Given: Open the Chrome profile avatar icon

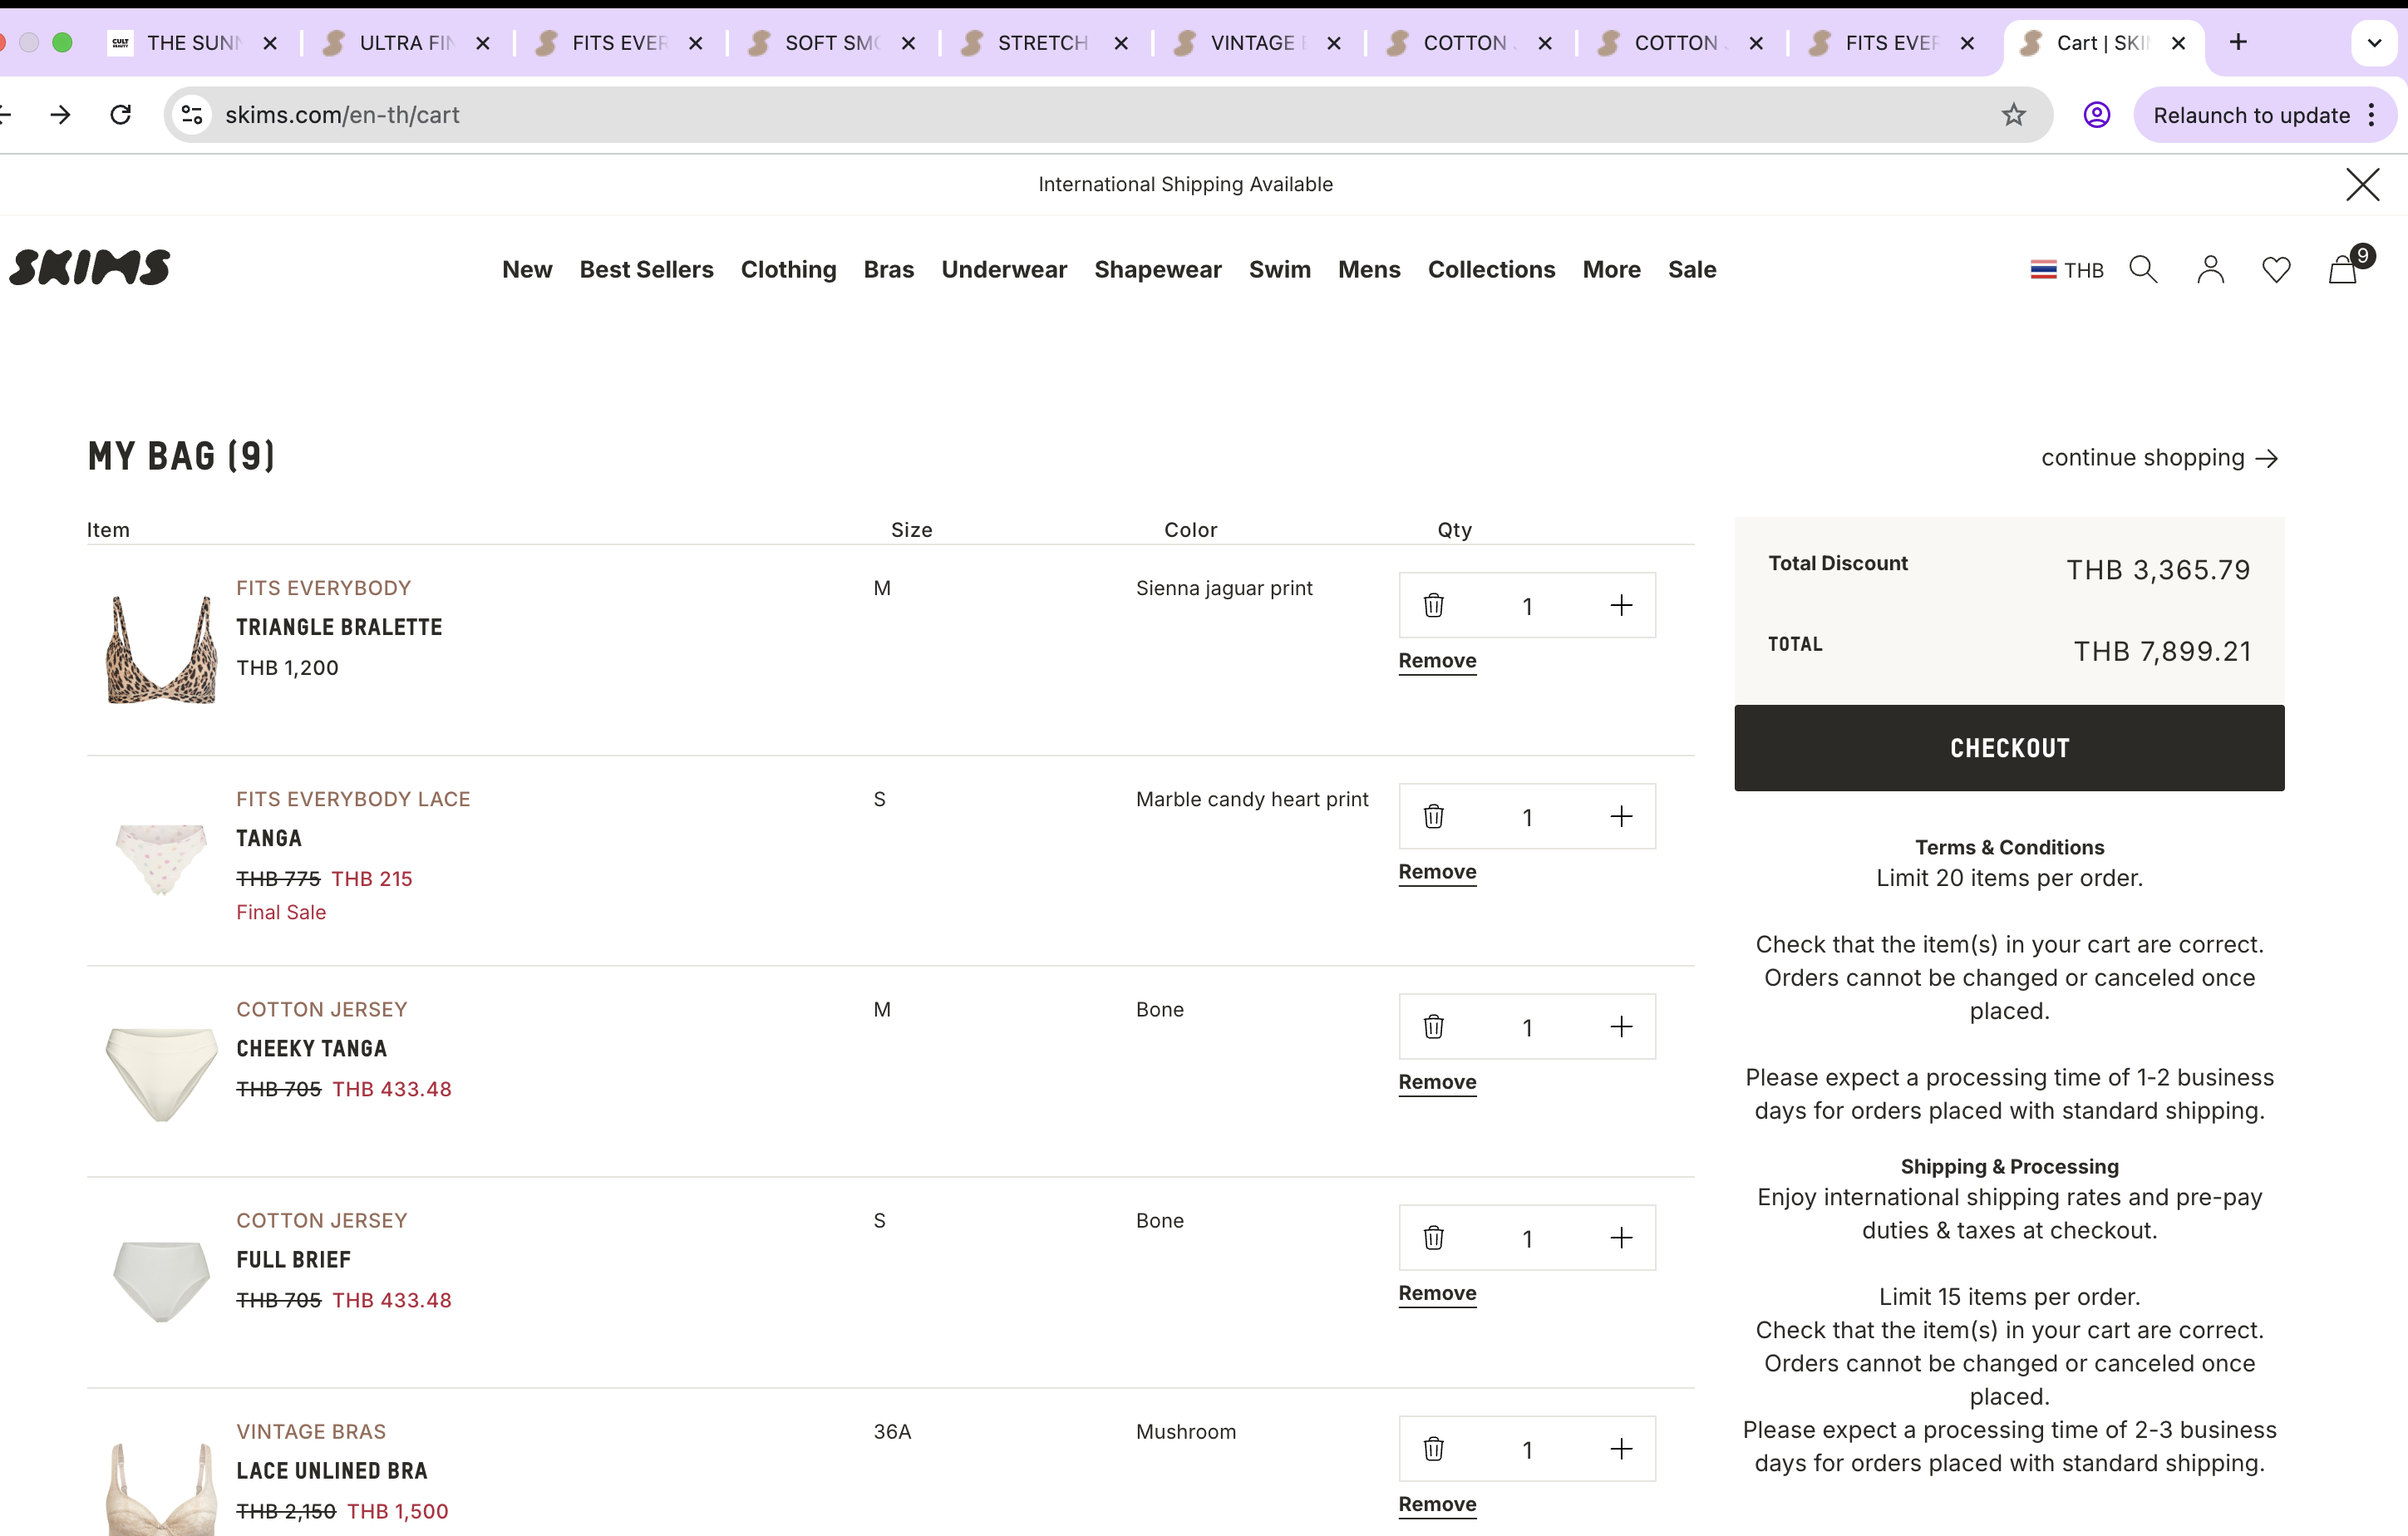Looking at the screenshot, I should [x=2096, y=115].
